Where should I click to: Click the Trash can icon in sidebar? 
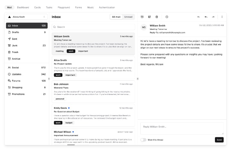click(x=9, y=52)
